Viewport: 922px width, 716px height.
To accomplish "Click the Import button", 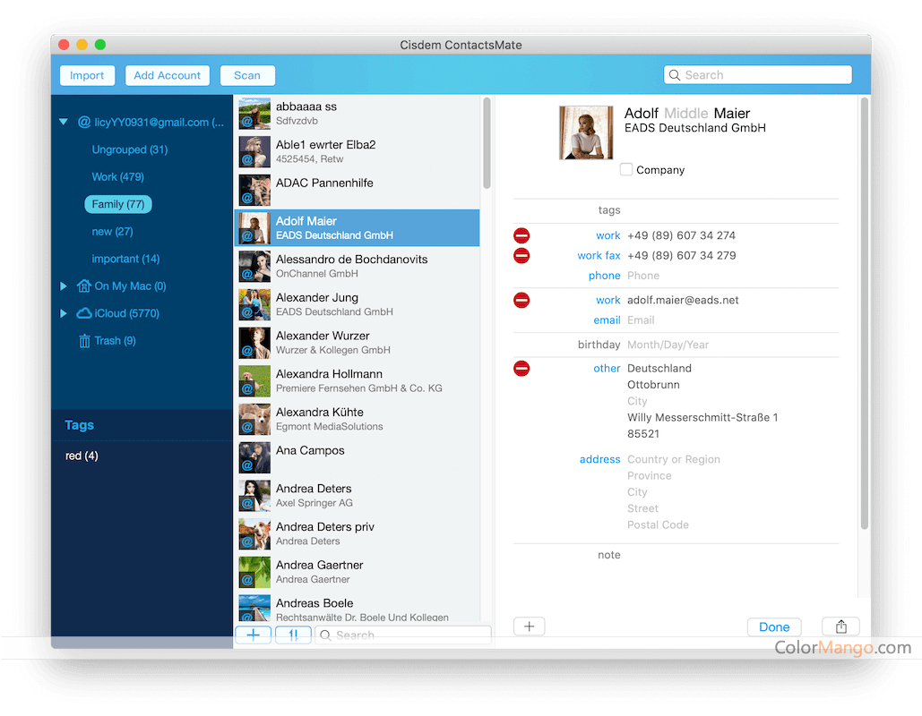I will pos(87,75).
